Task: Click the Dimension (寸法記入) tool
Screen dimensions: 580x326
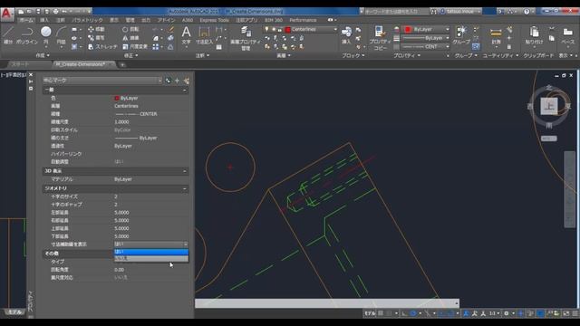Action: (x=204, y=35)
